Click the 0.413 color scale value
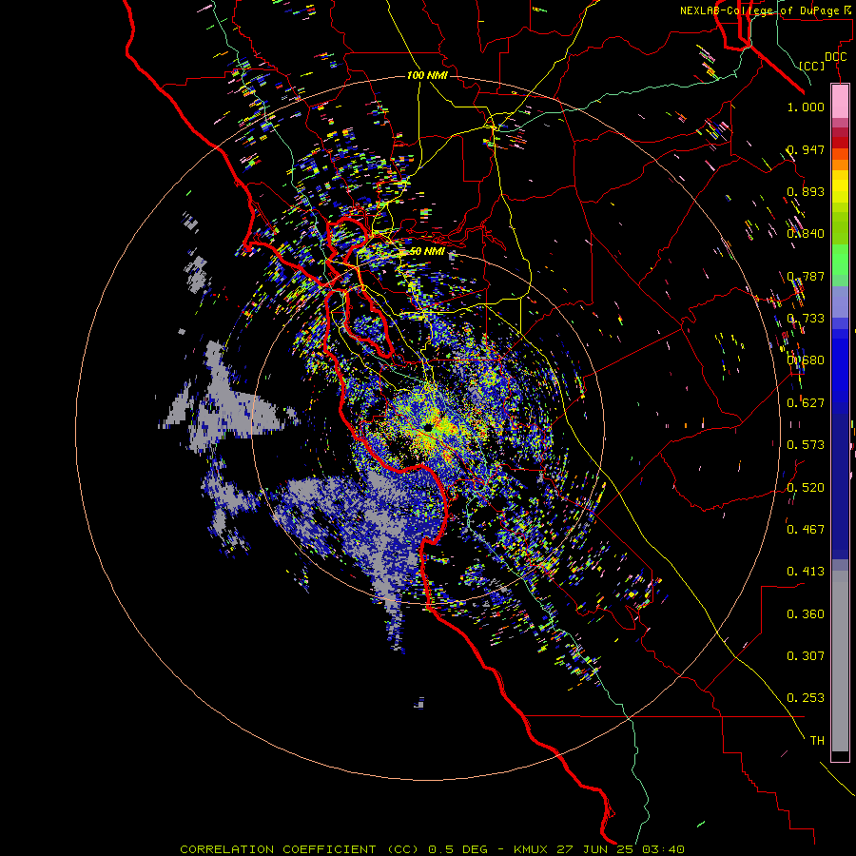 click(x=806, y=571)
